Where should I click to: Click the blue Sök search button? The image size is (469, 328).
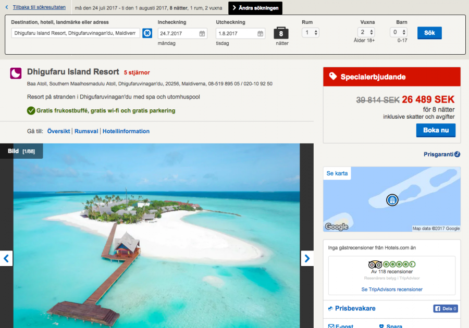[x=429, y=33]
